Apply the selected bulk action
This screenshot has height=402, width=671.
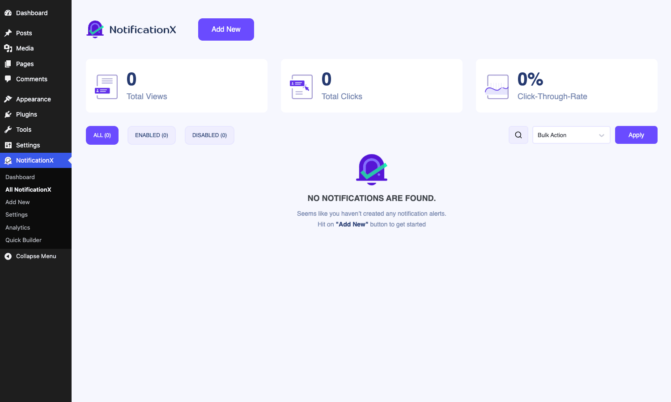(x=636, y=135)
